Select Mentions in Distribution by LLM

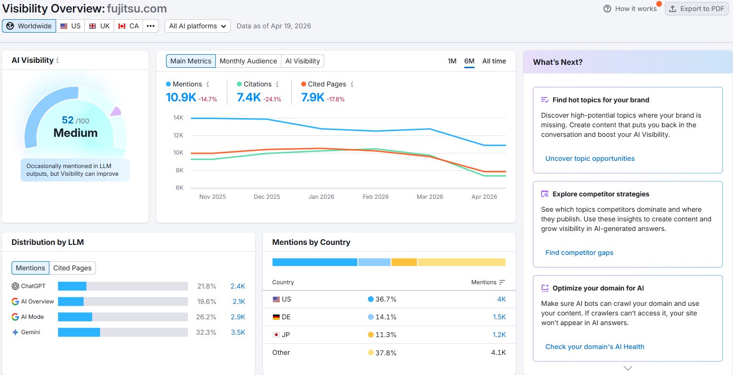(30, 268)
